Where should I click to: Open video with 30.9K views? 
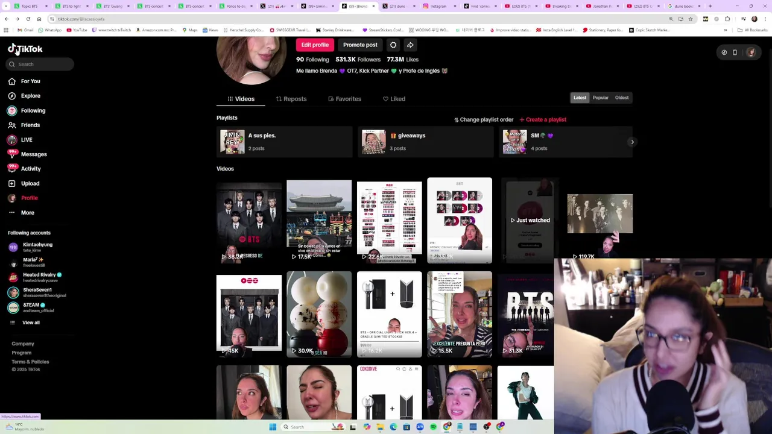point(319,314)
